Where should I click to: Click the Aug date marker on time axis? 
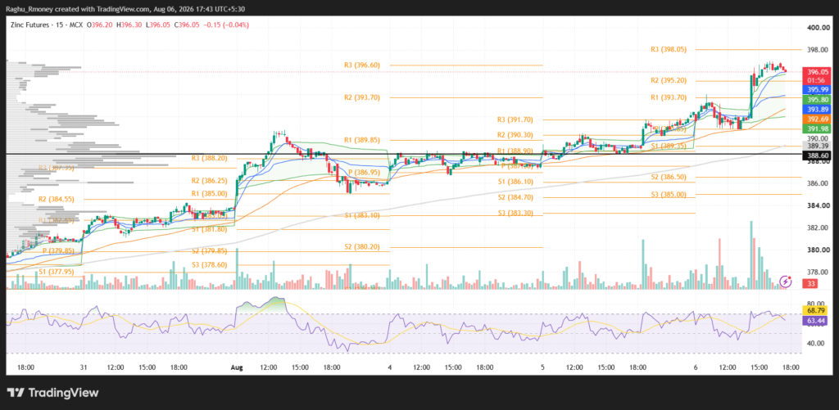click(237, 367)
